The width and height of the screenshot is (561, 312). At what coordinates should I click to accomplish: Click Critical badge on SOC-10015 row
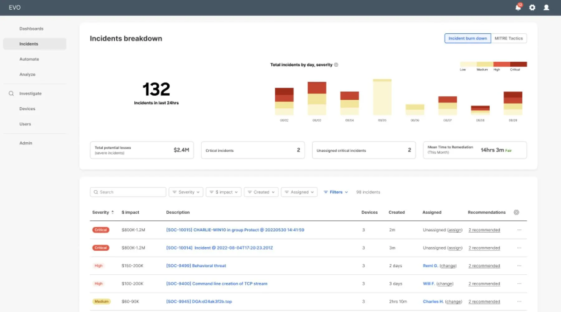coord(101,230)
